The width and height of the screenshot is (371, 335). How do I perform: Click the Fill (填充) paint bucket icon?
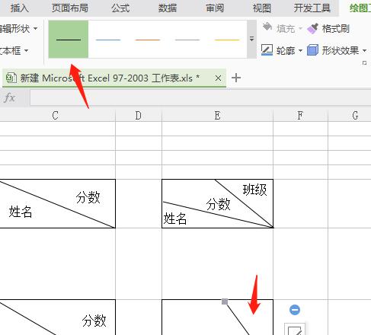point(267,27)
